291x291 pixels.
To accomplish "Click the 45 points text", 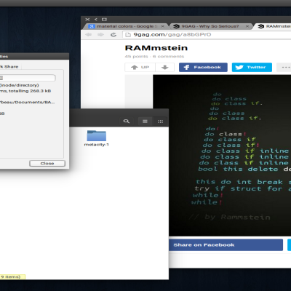I will 136,57.
